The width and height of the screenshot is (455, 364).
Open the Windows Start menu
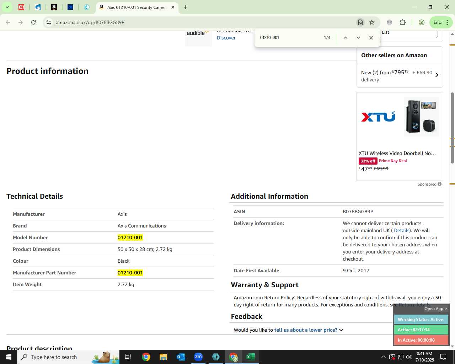click(x=9, y=357)
